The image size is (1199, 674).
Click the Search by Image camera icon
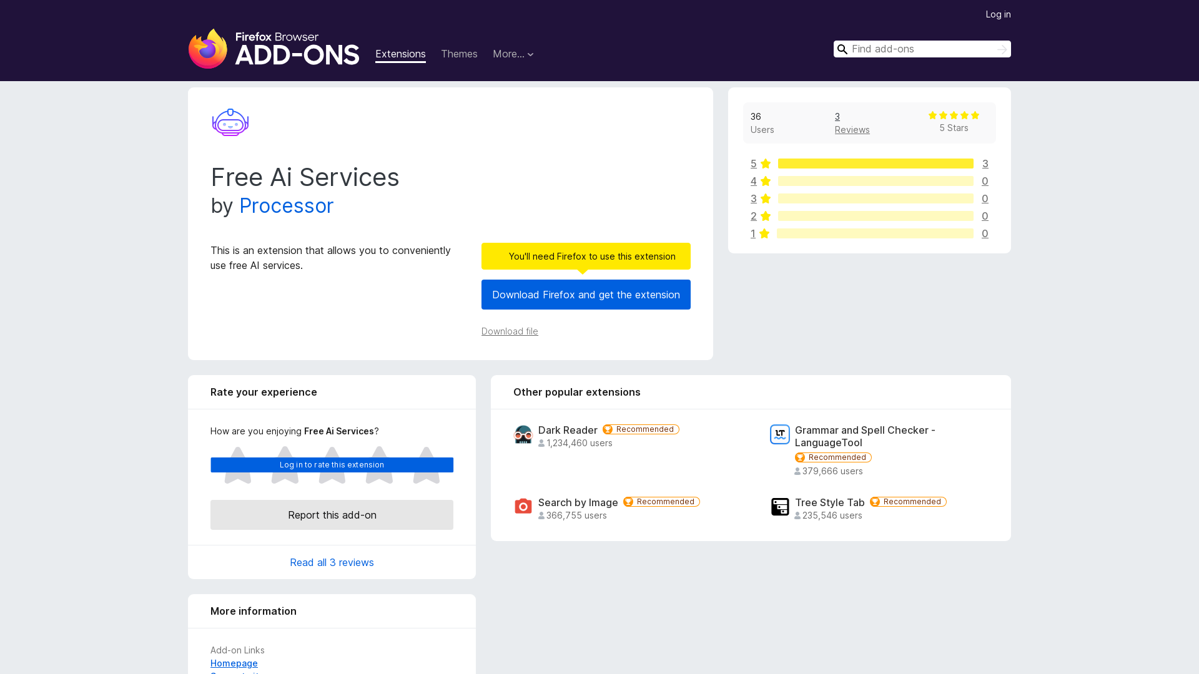tap(523, 506)
